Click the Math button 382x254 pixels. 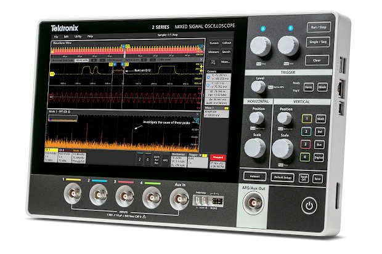click(x=320, y=119)
